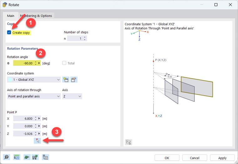Close the Rotate dialog
238x164 pixels.
point(230,5)
